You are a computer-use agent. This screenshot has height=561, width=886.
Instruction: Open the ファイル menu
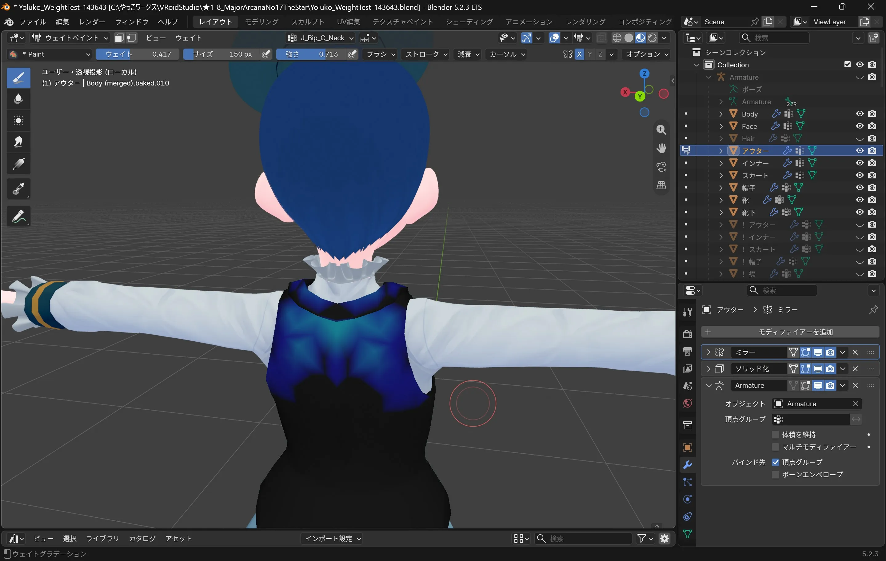pyautogui.click(x=33, y=22)
